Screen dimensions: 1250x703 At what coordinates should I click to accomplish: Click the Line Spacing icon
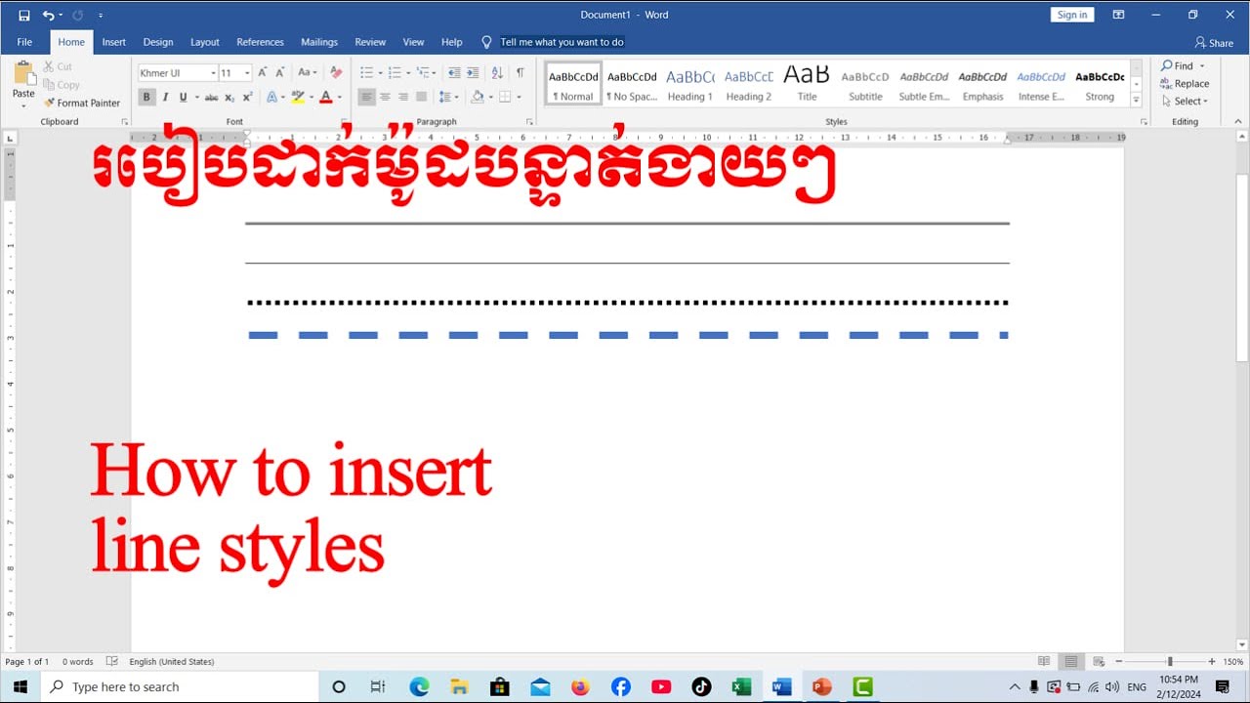click(445, 97)
